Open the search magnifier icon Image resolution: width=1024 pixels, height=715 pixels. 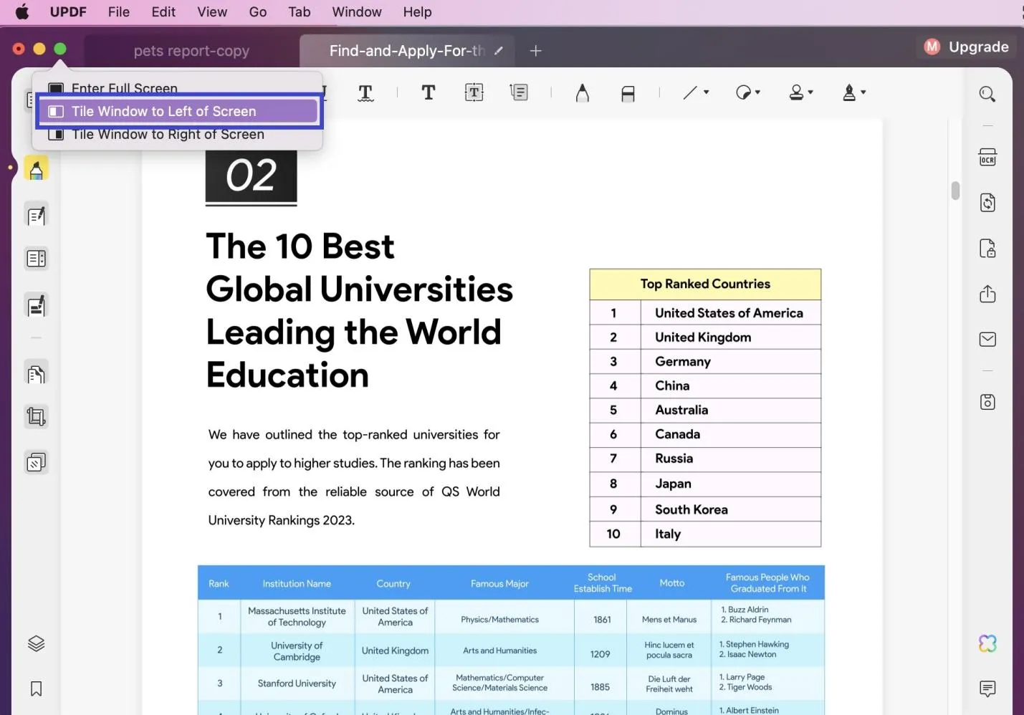pyautogui.click(x=987, y=94)
